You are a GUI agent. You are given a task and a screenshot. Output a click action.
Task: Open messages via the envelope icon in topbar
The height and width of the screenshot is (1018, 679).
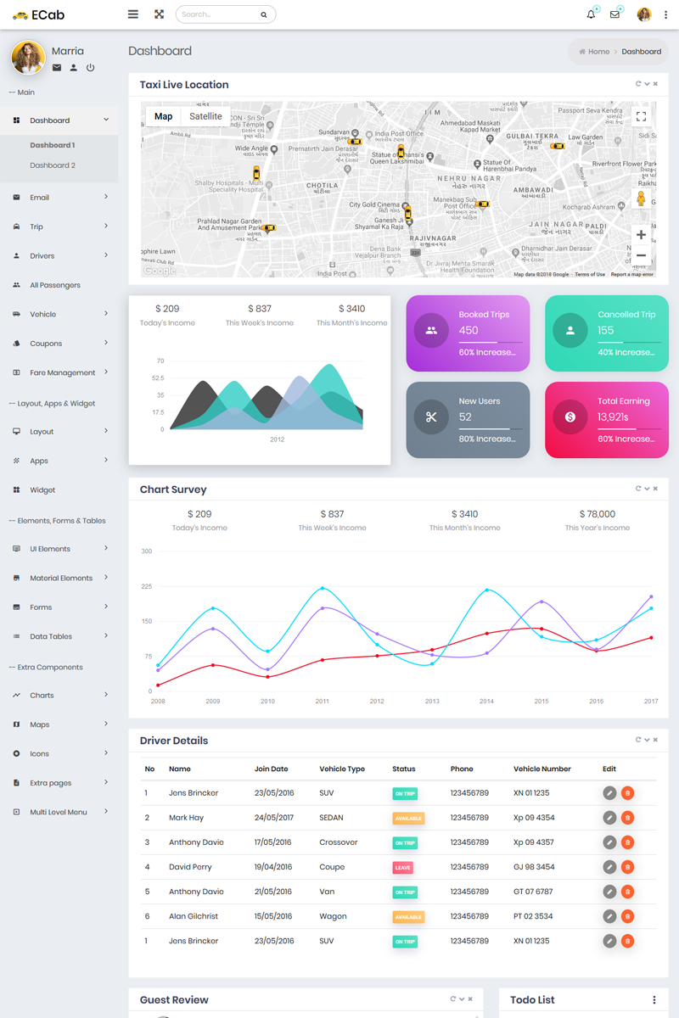[x=614, y=14]
